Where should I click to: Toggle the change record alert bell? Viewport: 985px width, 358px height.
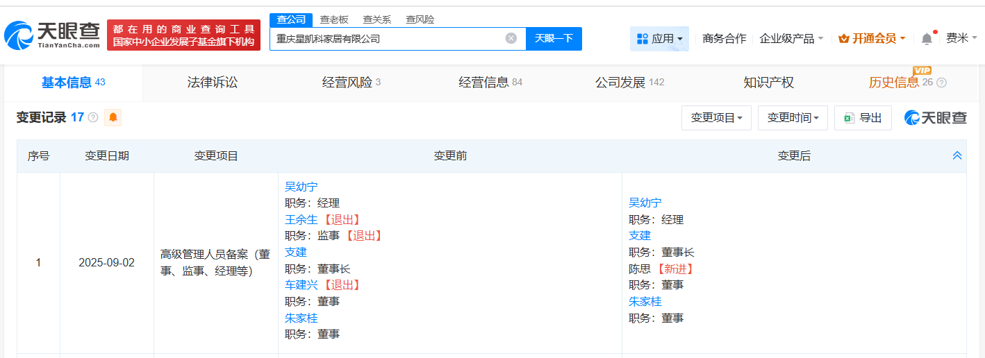pos(113,118)
